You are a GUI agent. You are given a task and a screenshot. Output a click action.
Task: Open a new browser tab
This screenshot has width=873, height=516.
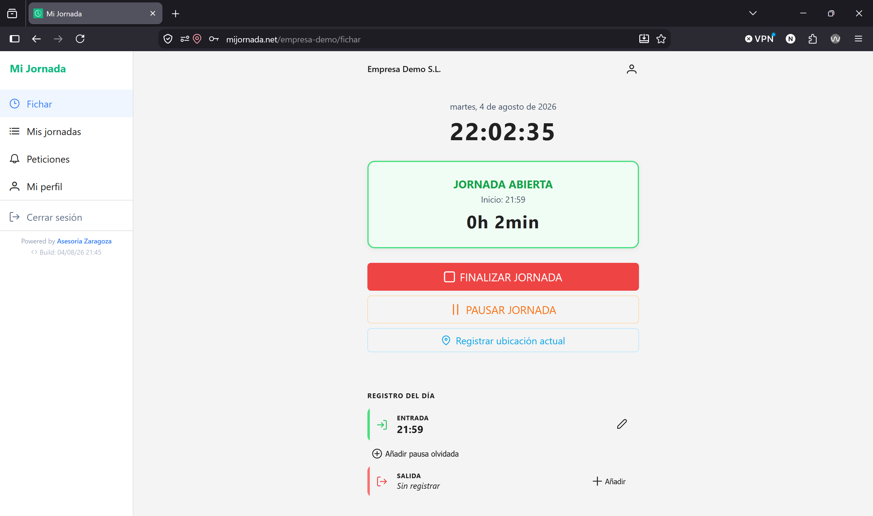[x=176, y=14]
